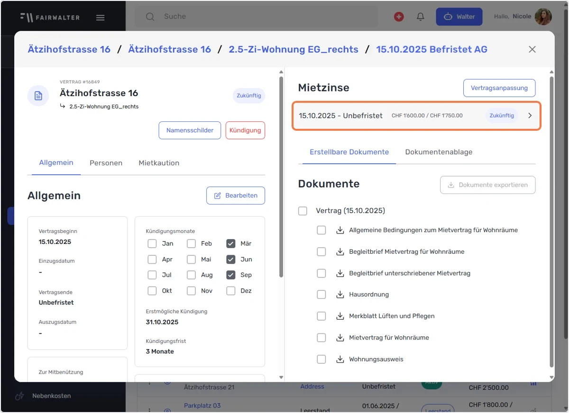Viewport: 569px width, 413px height.
Task: Click into the Suche search field
Action: click(257, 17)
